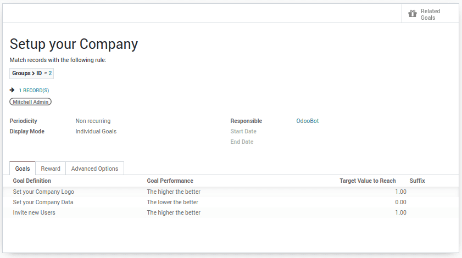Click the Groups > ID = 2 domain rule
462x258 pixels.
[32, 73]
